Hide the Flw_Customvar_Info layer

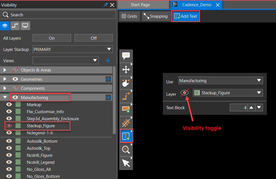9,112
